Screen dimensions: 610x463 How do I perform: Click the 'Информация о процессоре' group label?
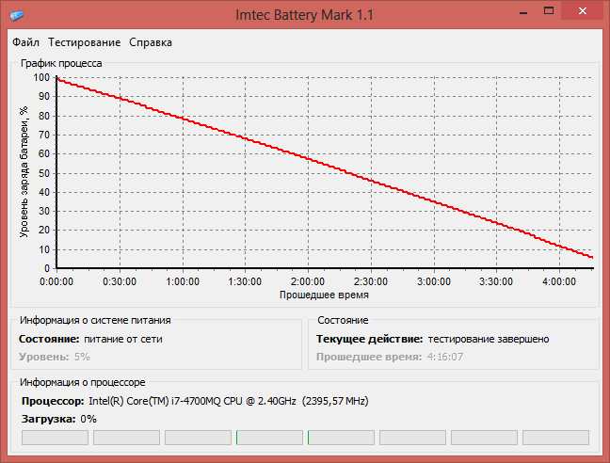(83, 382)
